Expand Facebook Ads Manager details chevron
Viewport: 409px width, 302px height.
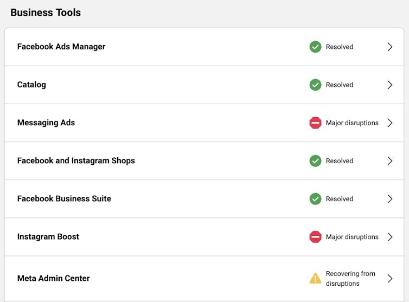click(389, 47)
